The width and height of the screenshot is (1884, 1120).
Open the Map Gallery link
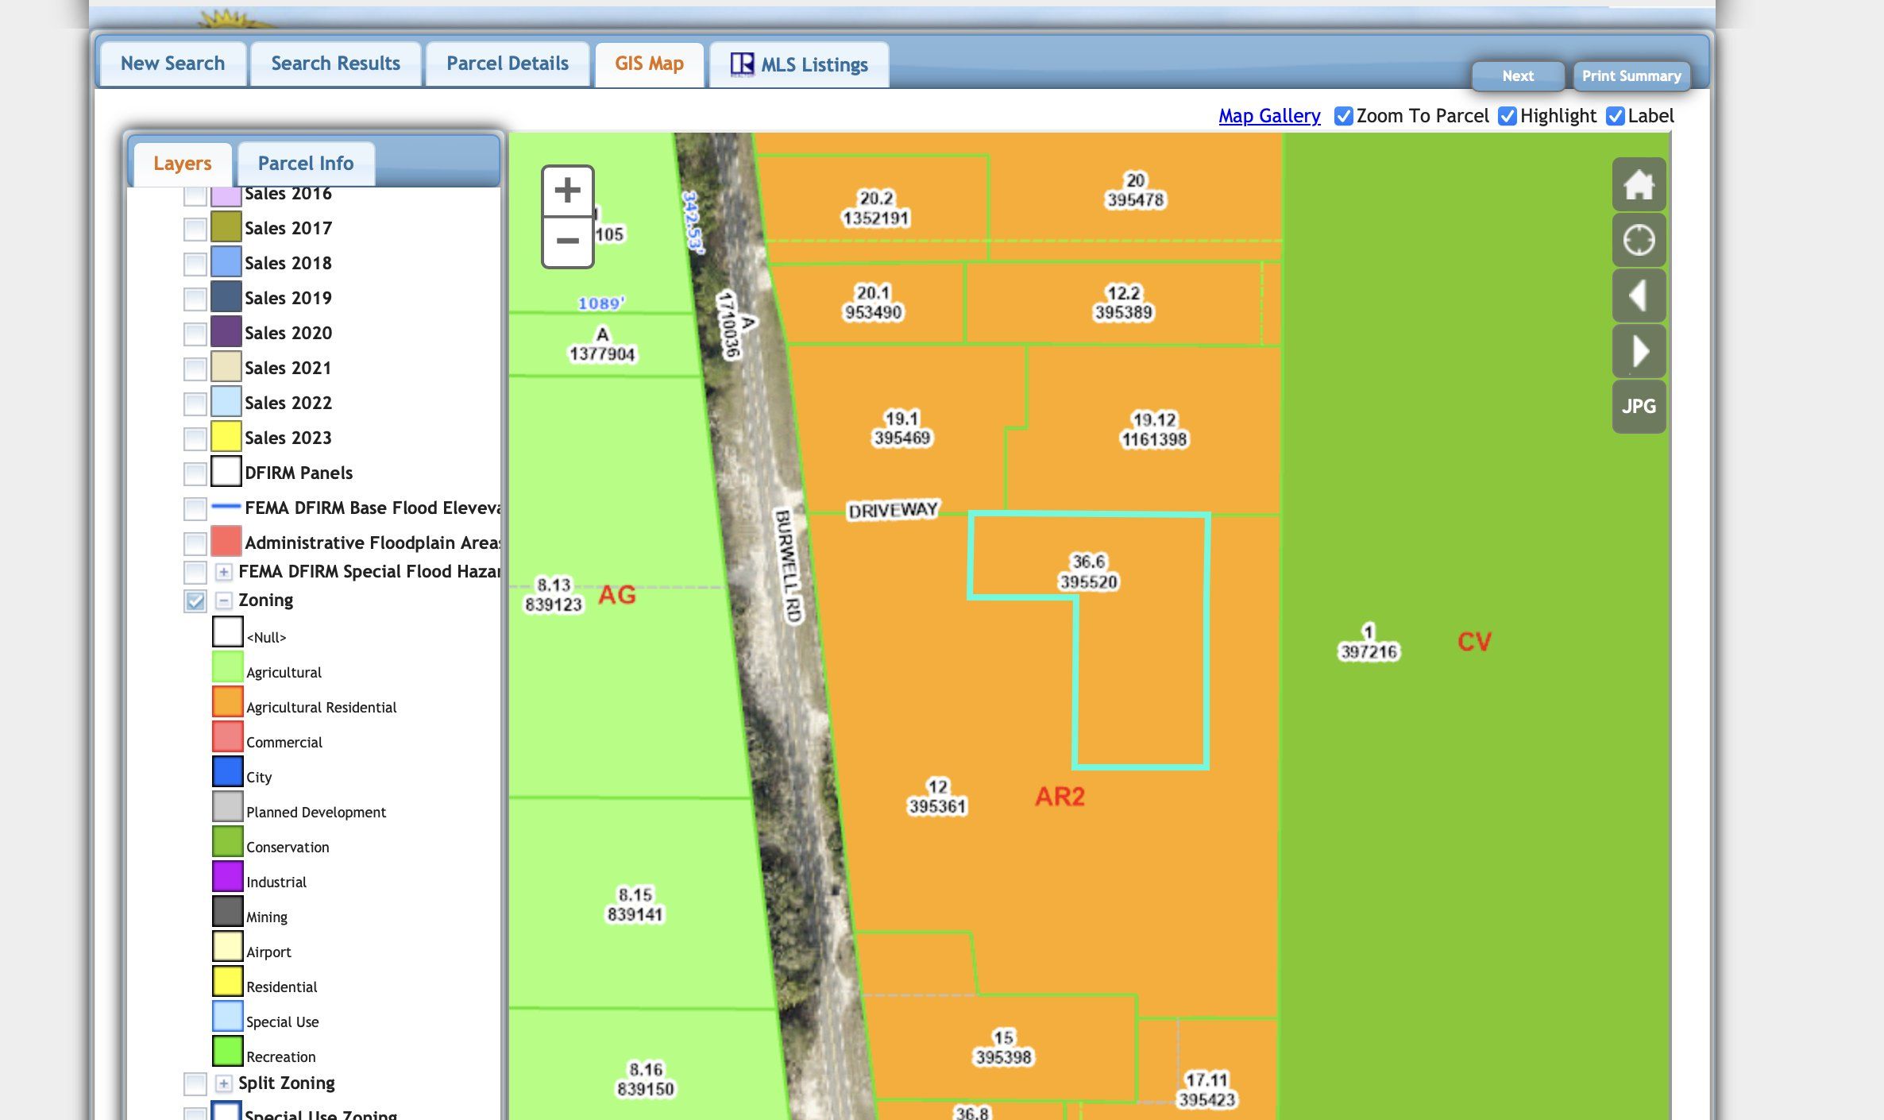coord(1269,116)
